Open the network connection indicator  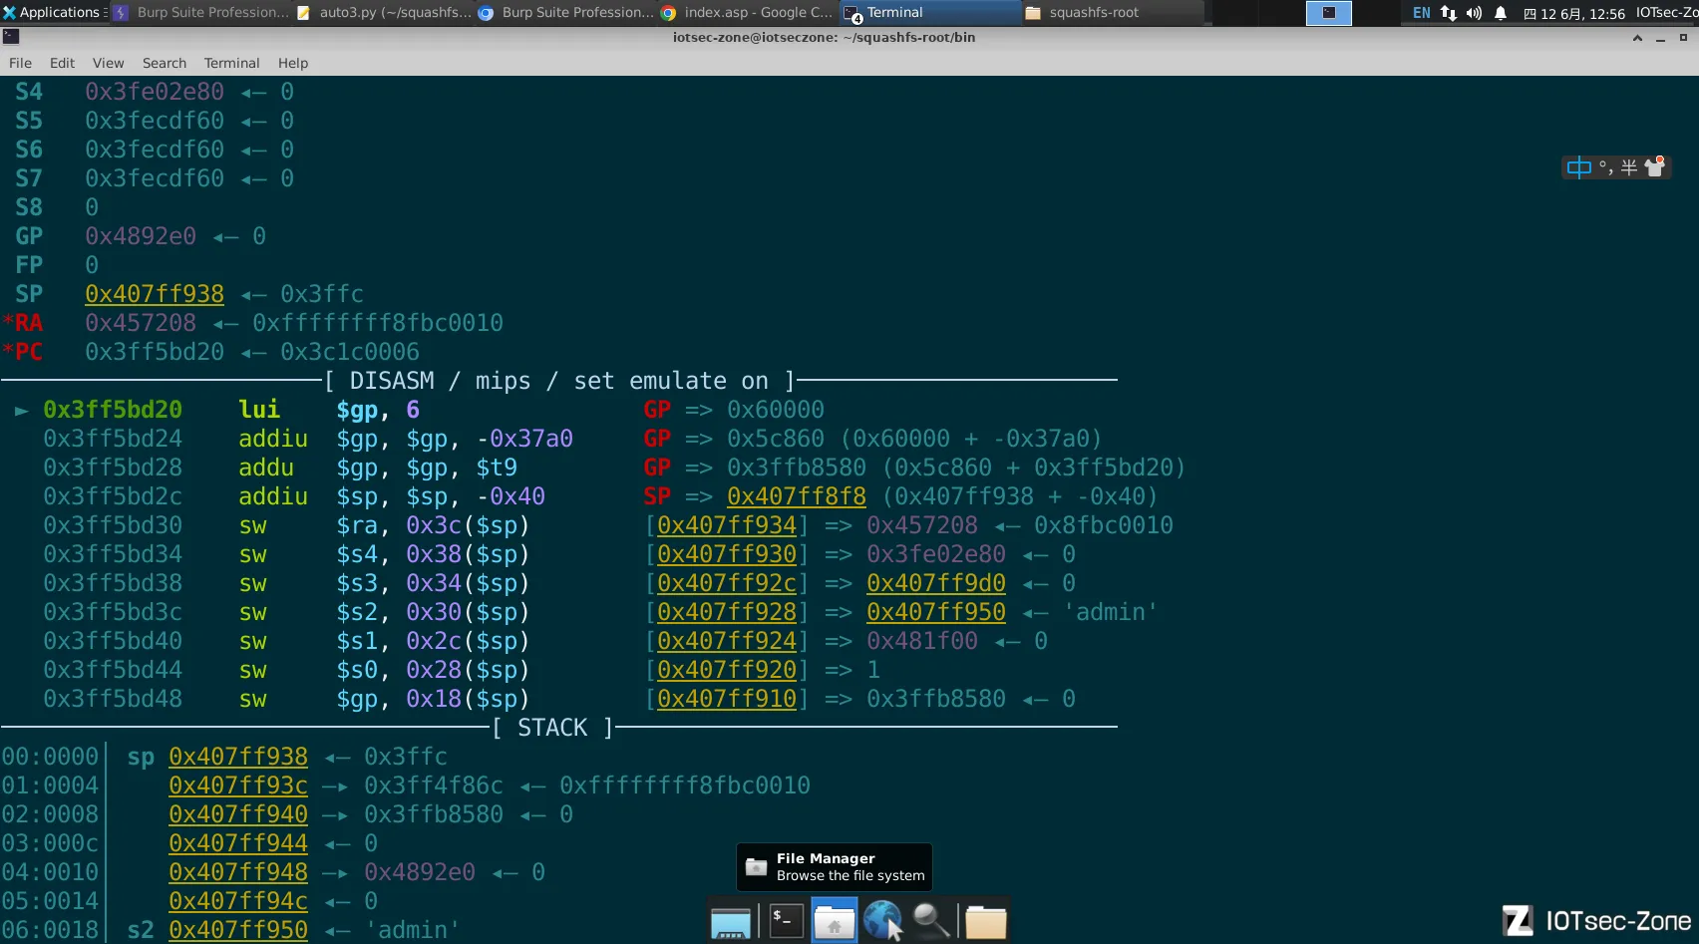1448,13
